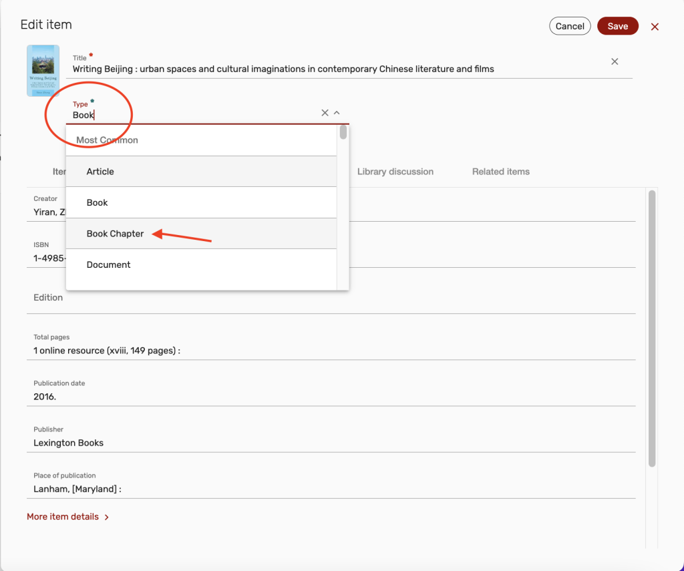Clear the Type field selection
684x571 pixels.
325,113
